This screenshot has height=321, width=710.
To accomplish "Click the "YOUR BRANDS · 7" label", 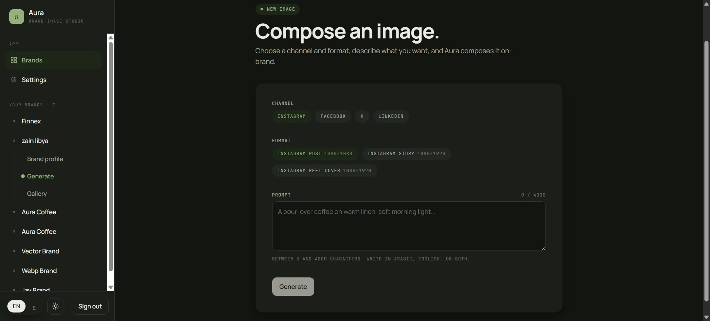I will [x=32, y=105].
